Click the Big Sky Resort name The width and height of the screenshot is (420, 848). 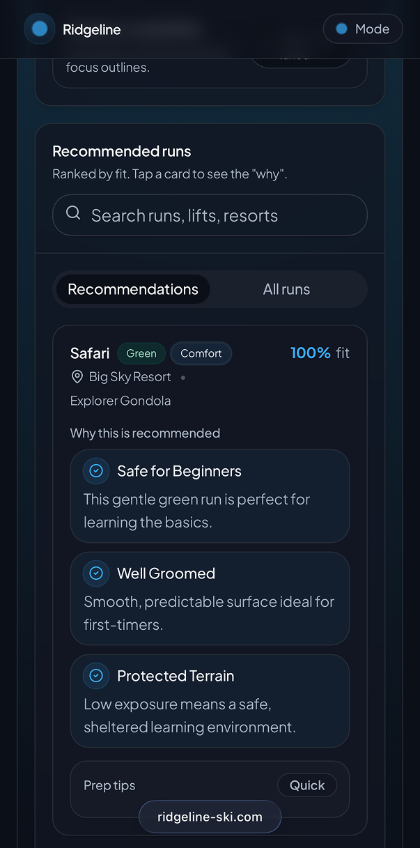tap(130, 377)
